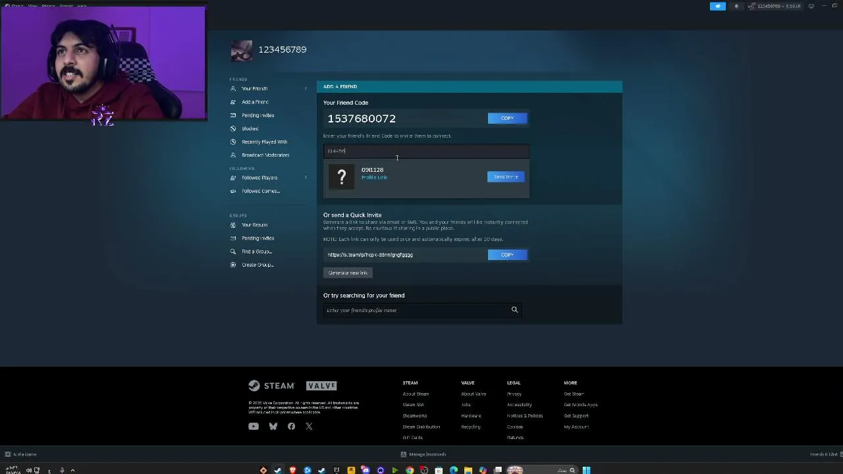Open Followed Players
The height and width of the screenshot is (474, 843).
[x=259, y=178]
